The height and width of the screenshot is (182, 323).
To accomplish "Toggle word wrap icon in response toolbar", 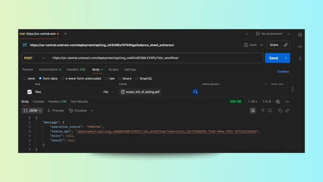I will tap(253, 111).
